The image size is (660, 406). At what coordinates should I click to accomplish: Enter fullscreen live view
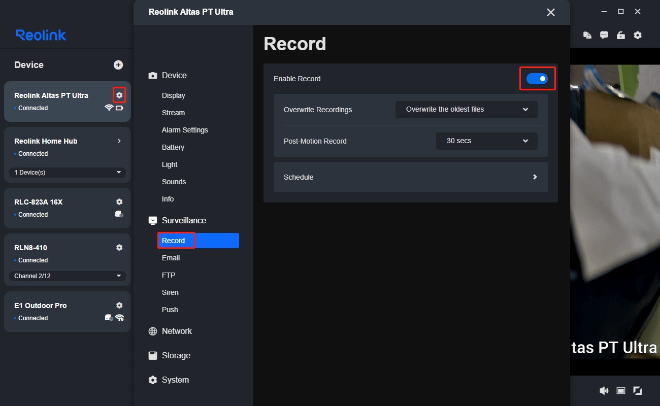pos(638,390)
